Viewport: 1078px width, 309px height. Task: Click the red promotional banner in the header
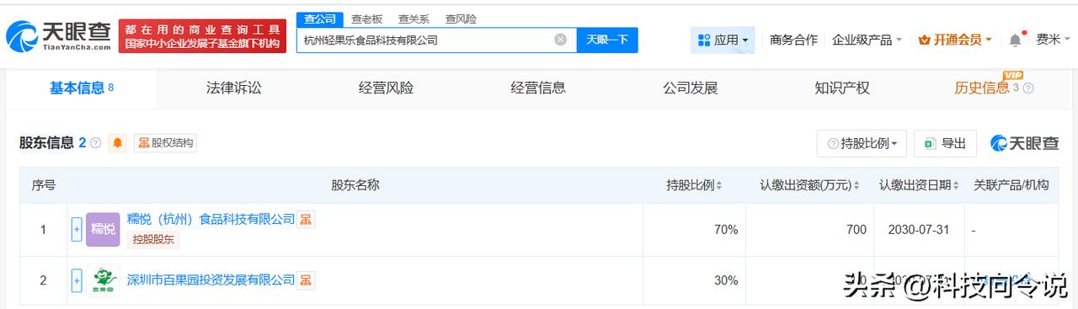(x=202, y=36)
